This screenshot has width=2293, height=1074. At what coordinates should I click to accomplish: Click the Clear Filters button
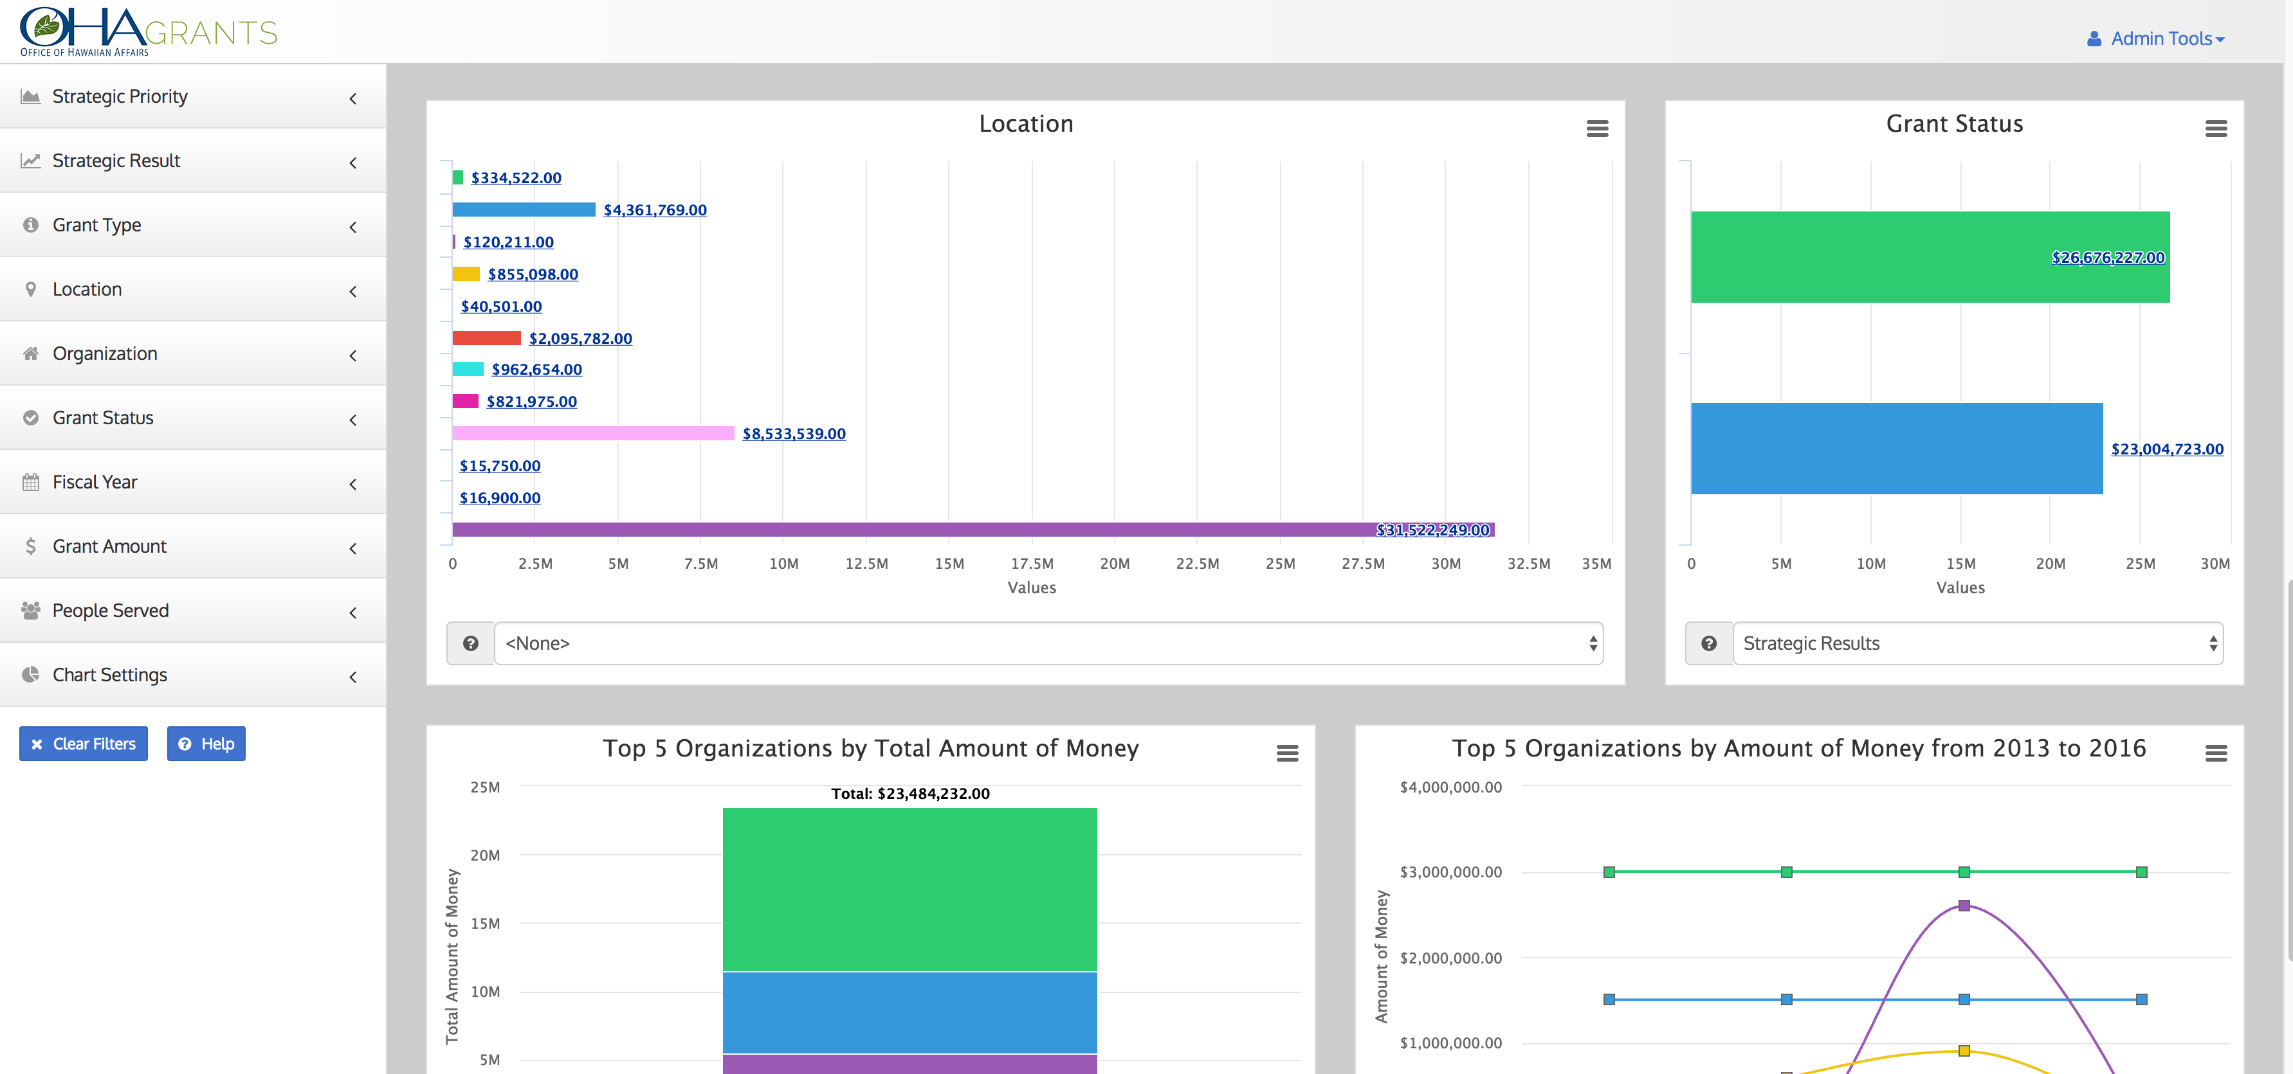[x=84, y=744]
